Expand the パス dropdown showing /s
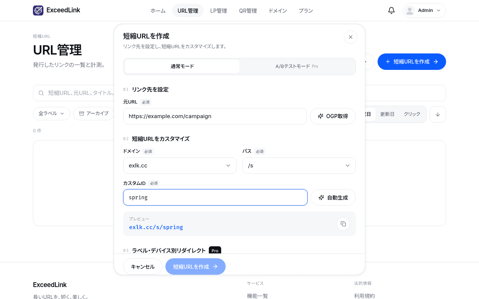Screen dimensions: 479x299 [299, 166]
